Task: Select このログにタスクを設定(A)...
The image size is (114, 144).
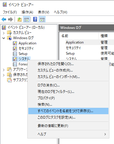Action: (x=68, y=117)
